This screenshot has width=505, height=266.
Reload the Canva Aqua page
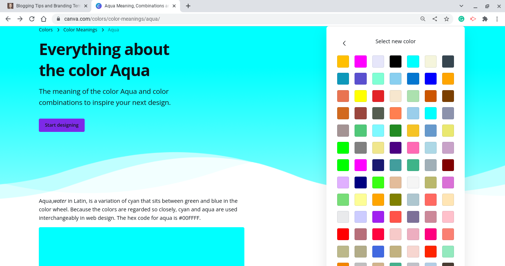32,19
